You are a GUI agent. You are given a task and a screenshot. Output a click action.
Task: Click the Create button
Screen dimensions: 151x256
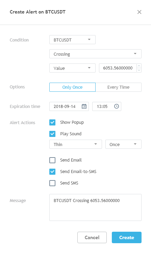pos(127,237)
